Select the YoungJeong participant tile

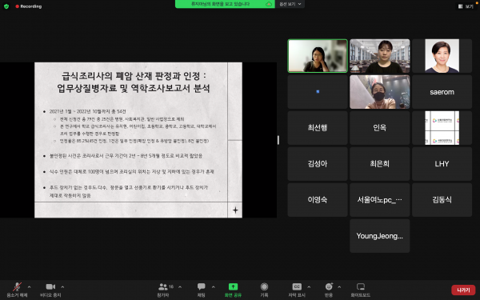pos(379,236)
